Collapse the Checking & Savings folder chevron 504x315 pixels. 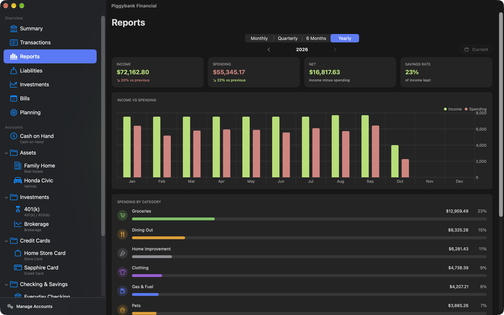click(6, 285)
